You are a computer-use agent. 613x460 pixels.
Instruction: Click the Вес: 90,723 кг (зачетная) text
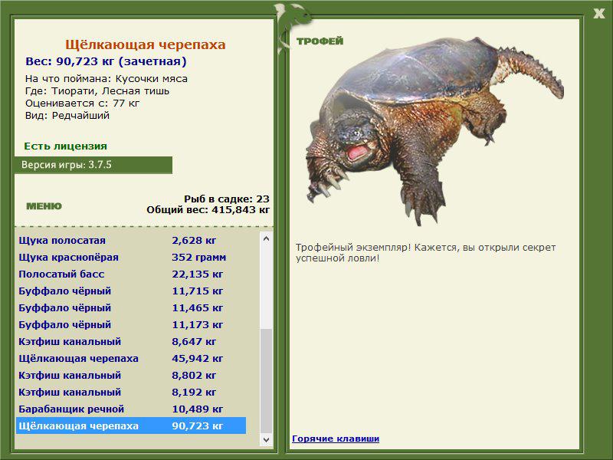point(106,61)
